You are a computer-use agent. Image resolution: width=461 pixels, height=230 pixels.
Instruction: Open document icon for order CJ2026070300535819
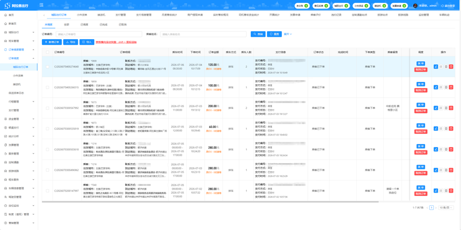click(446, 129)
